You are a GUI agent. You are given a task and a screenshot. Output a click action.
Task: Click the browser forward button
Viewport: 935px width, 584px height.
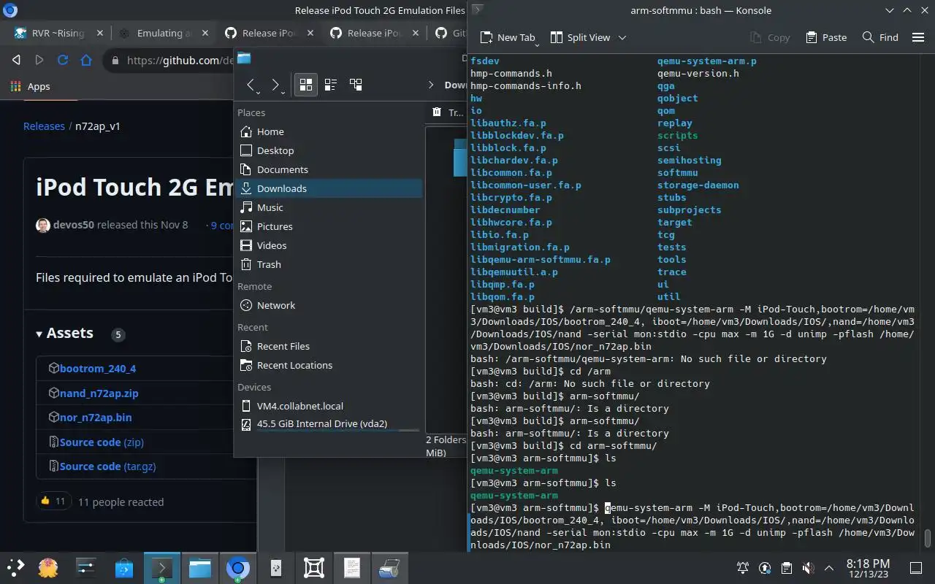pos(39,61)
